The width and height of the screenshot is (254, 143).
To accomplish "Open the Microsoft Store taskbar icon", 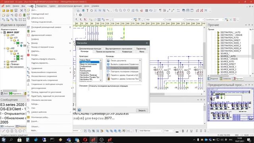I will click(19, 139).
